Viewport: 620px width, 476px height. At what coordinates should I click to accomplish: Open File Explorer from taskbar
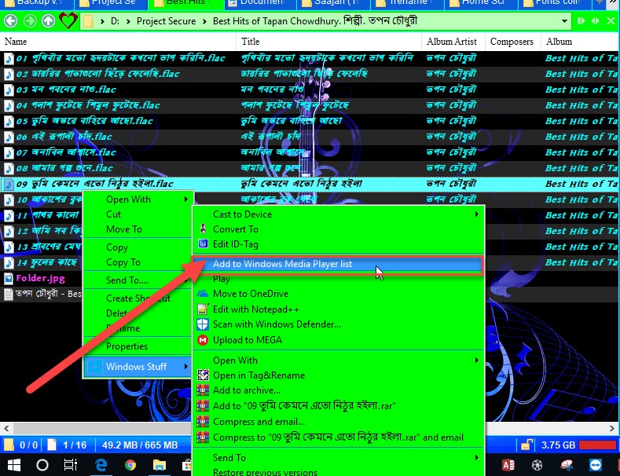point(160,465)
